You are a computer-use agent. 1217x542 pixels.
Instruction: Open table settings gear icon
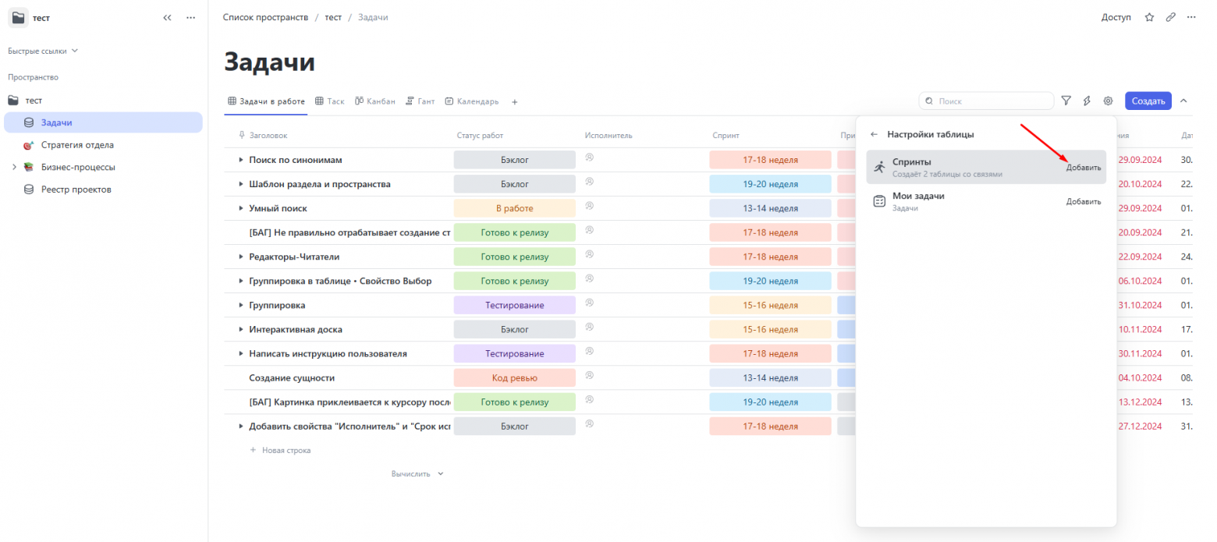[x=1108, y=101]
